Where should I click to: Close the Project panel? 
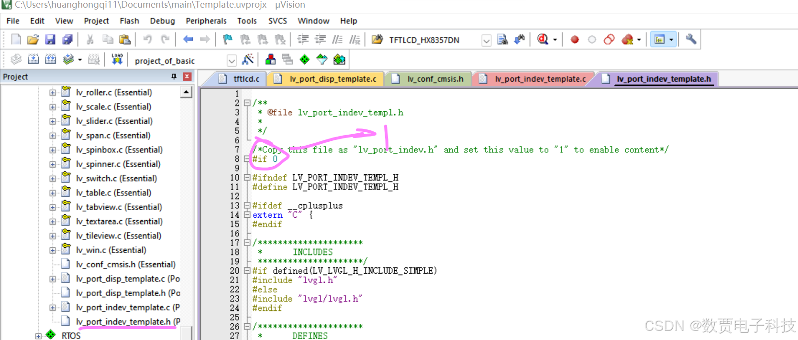pos(188,76)
